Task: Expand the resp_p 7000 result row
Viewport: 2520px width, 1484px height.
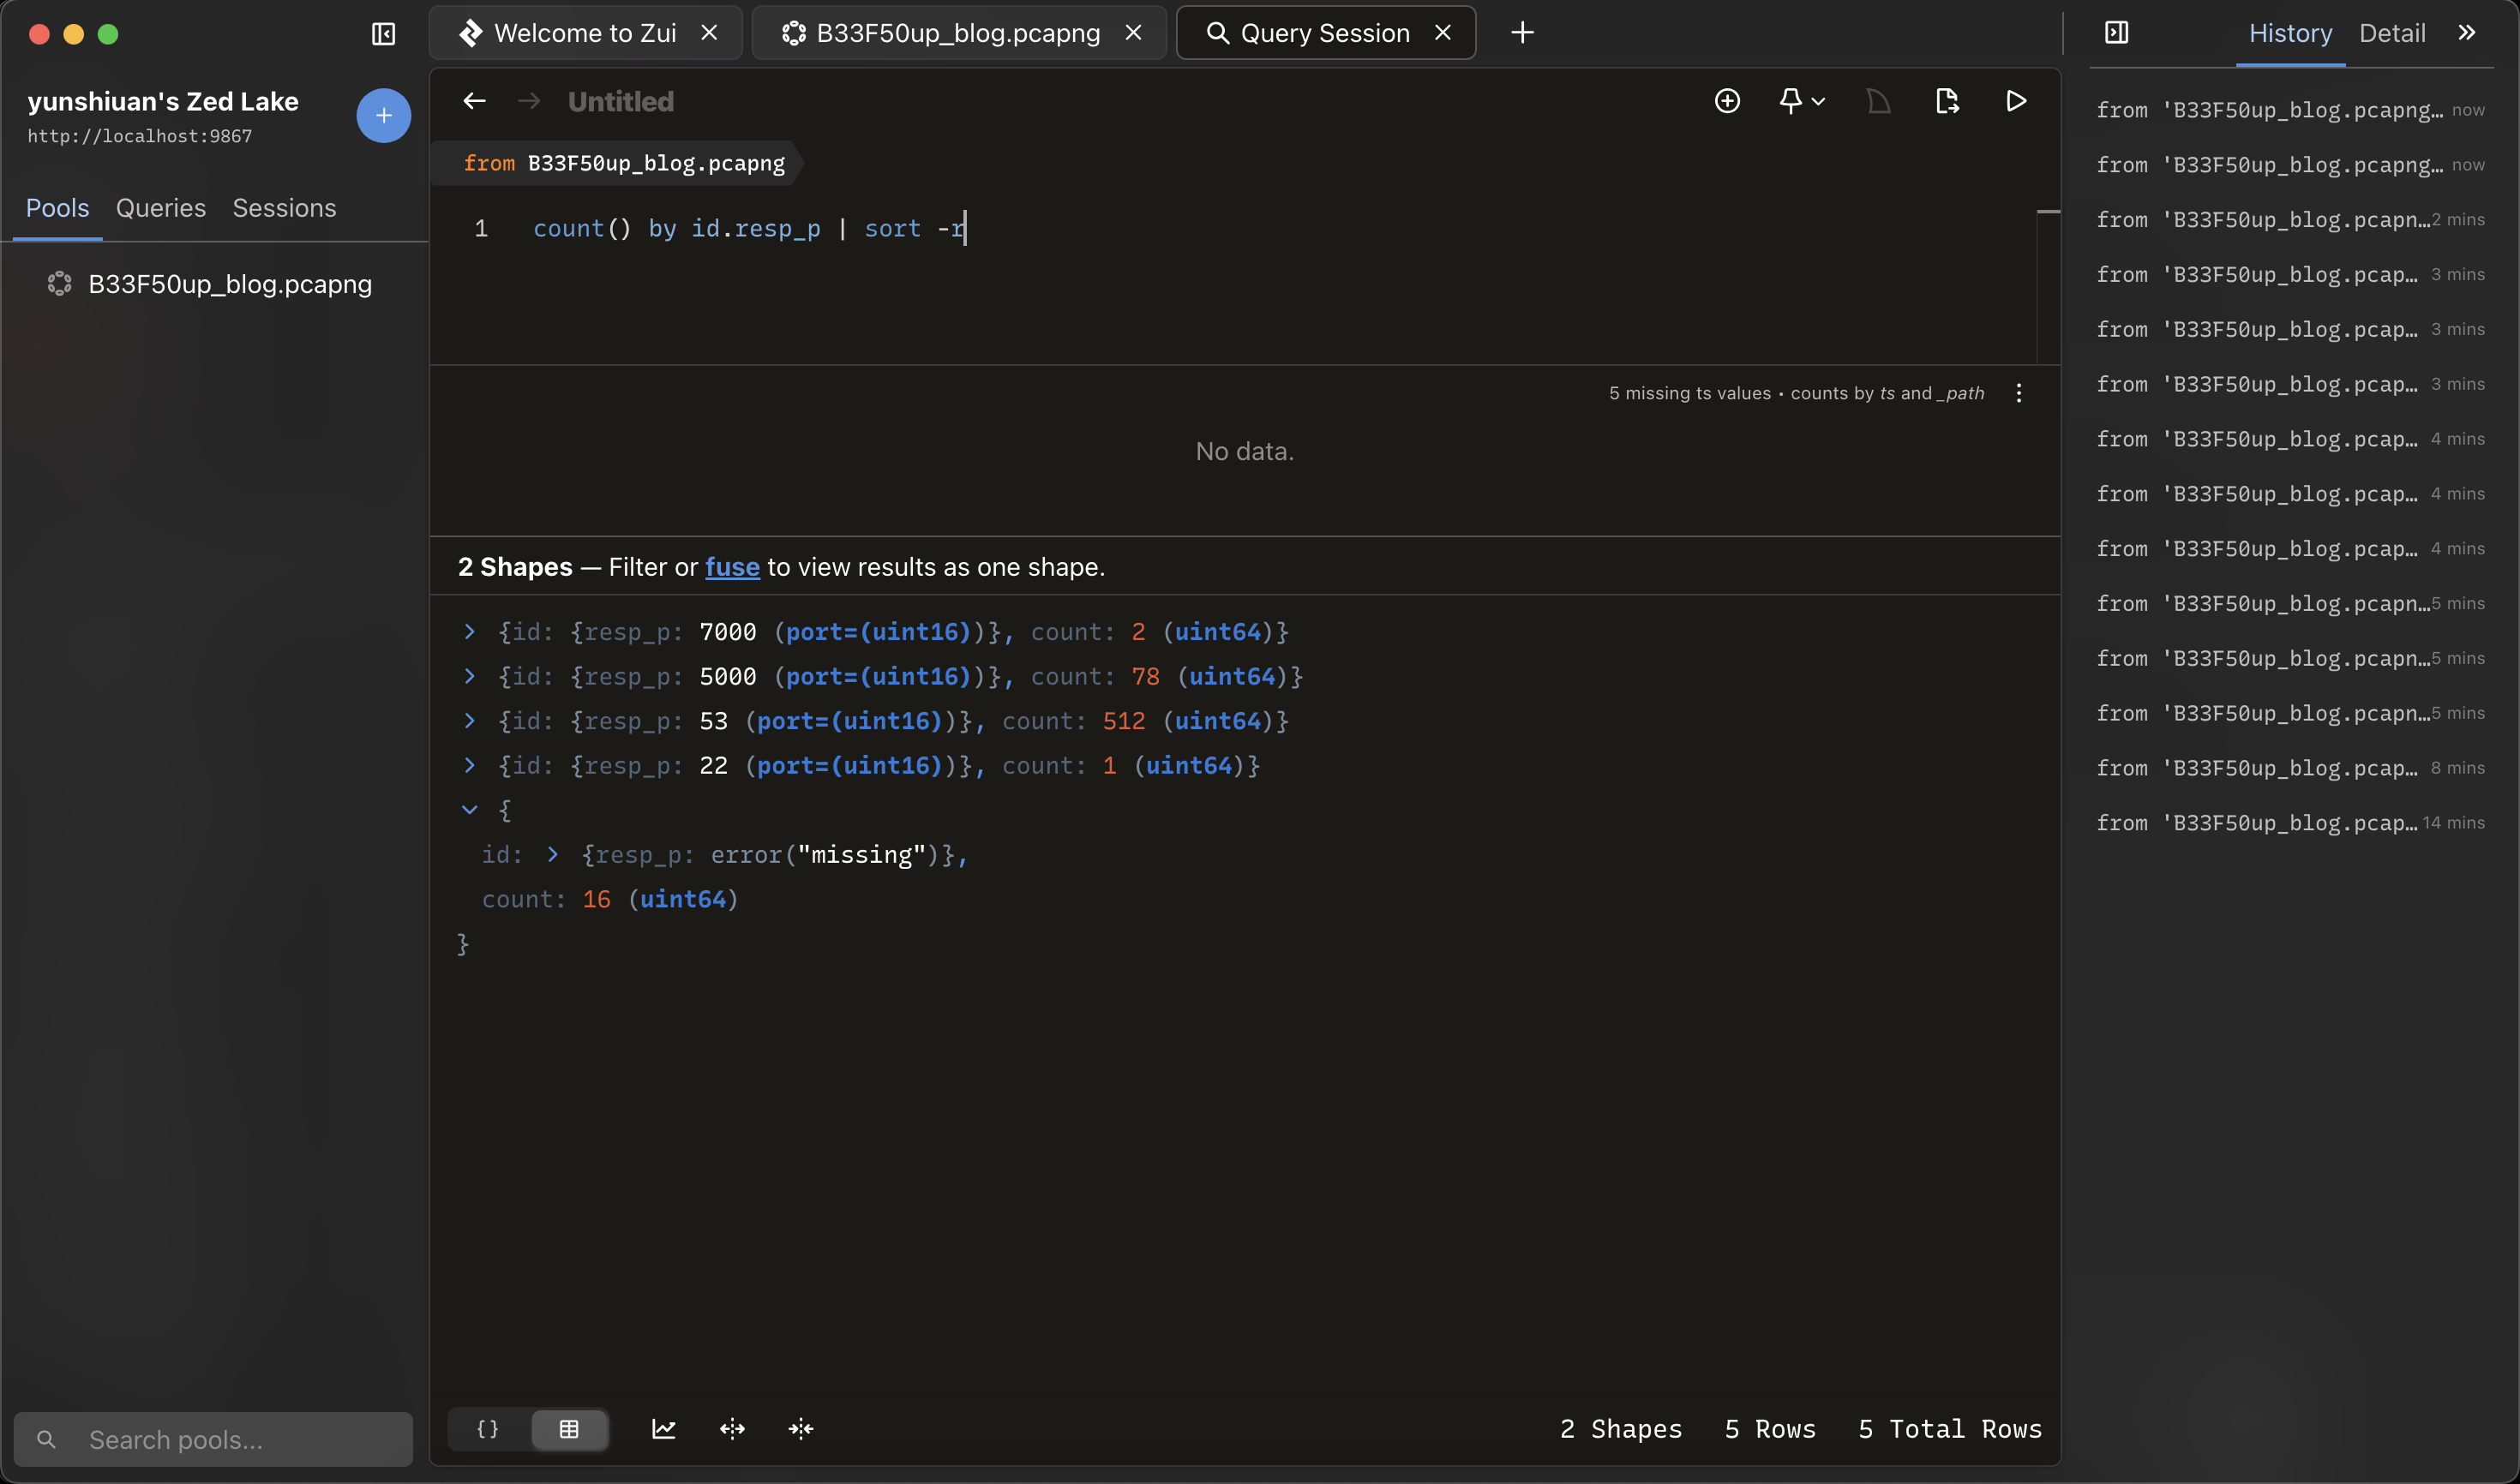Action: (469, 632)
